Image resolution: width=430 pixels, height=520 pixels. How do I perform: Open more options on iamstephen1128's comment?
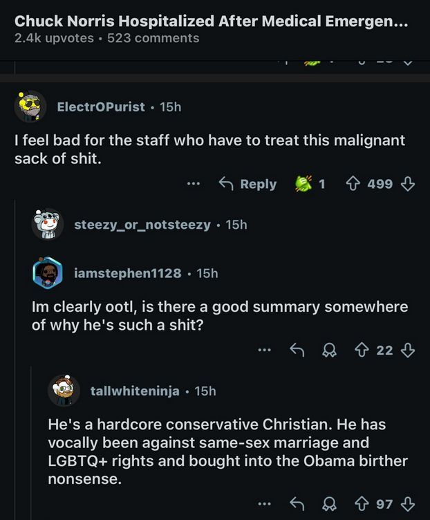pyautogui.click(x=264, y=351)
